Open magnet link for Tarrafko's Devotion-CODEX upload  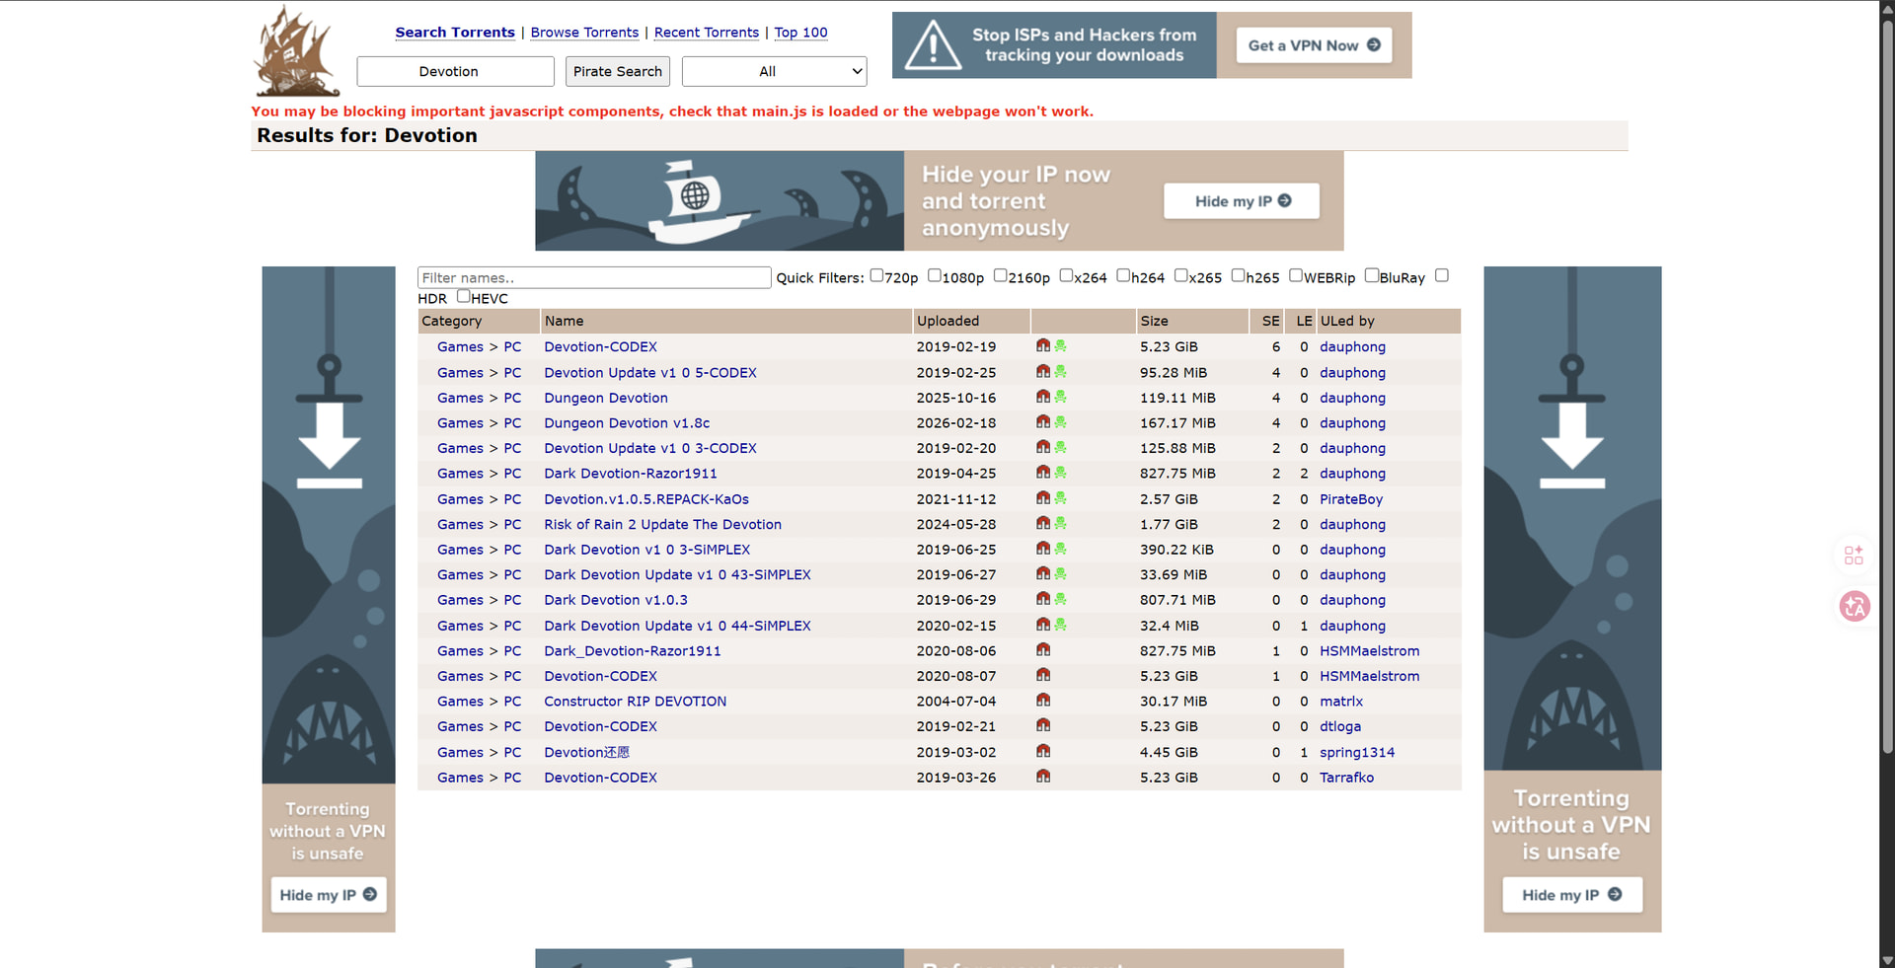click(x=1043, y=777)
